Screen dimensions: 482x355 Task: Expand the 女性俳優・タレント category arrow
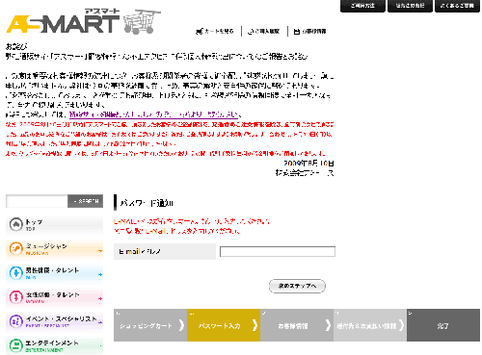[100, 299]
